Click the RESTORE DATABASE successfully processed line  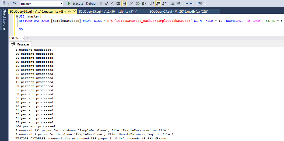pos(93,139)
